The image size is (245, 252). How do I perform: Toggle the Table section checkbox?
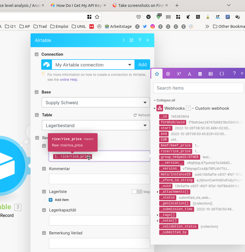click(37, 115)
